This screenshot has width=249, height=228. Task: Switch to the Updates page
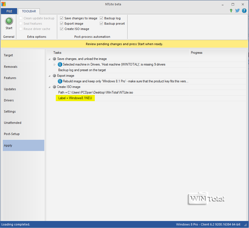24,89
